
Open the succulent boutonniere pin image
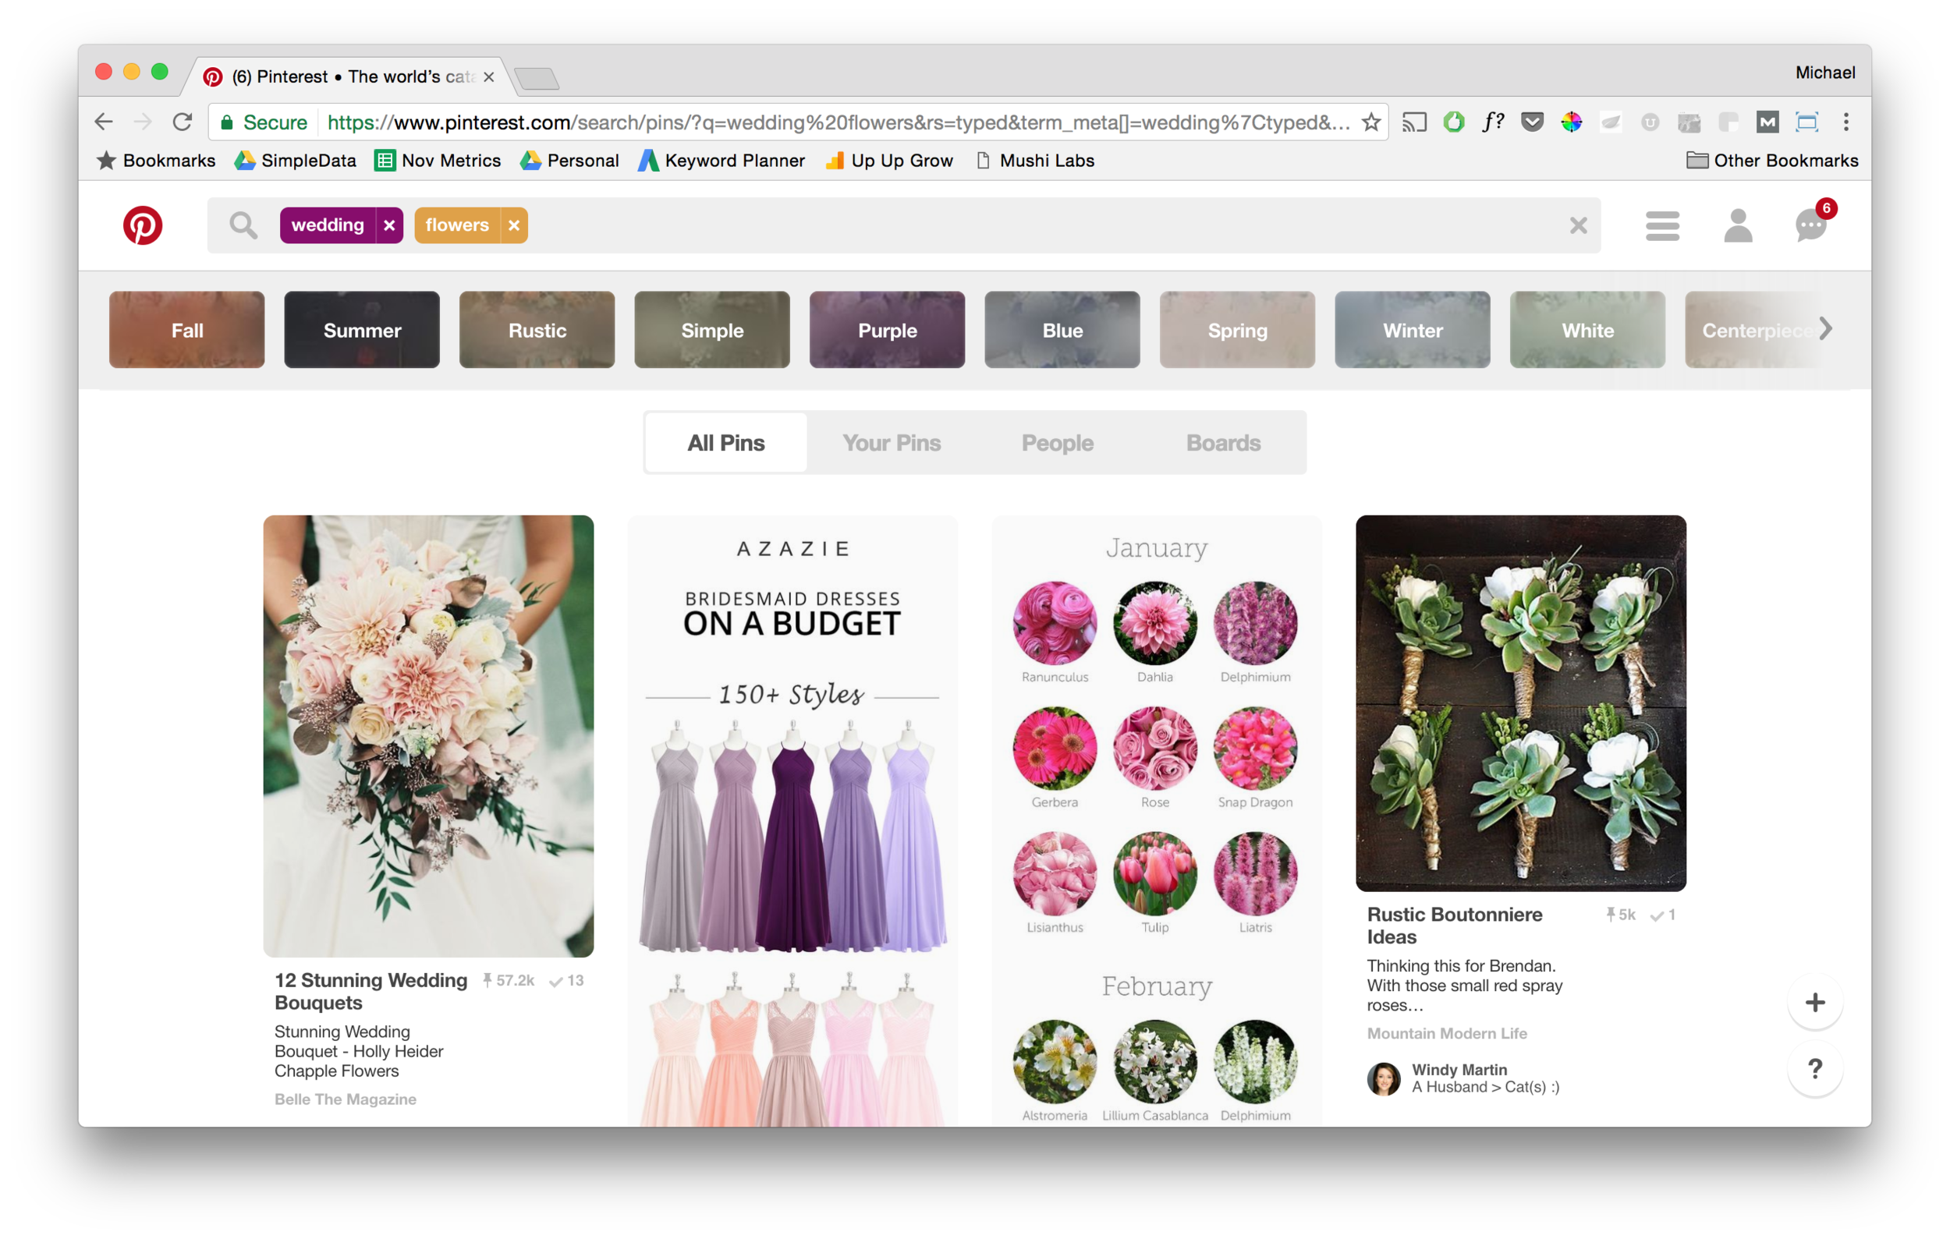pyautogui.click(x=1521, y=703)
